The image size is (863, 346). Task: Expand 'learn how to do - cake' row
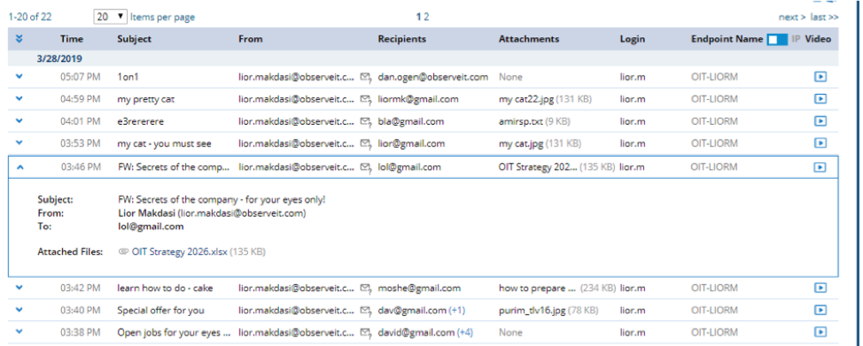pos(19,287)
